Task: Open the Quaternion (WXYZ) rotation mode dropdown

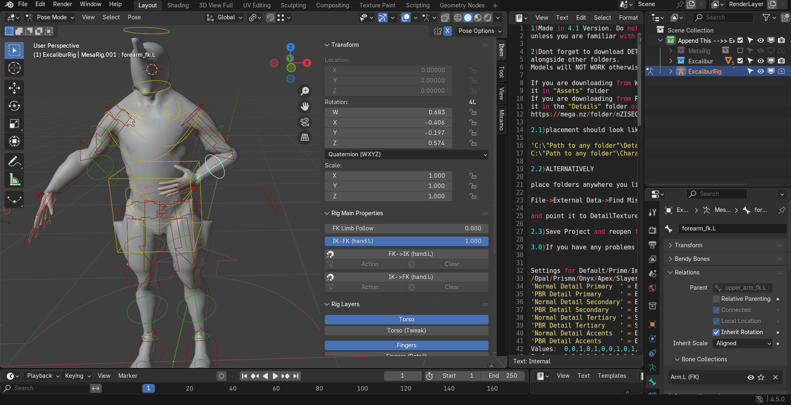Action: 406,154
